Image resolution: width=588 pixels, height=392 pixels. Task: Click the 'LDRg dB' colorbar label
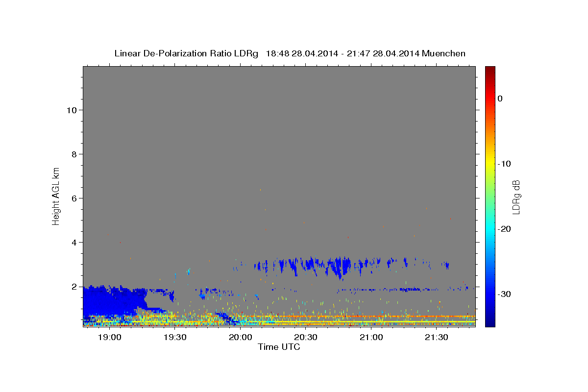pyautogui.click(x=516, y=196)
